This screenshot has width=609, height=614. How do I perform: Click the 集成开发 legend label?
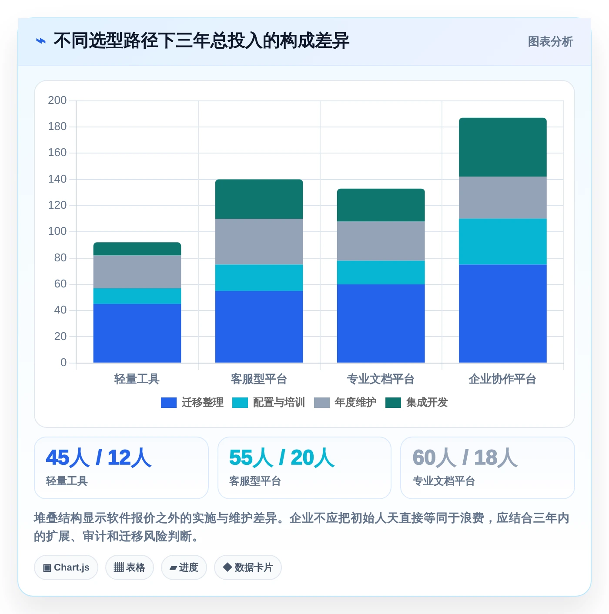pyautogui.click(x=427, y=402)
